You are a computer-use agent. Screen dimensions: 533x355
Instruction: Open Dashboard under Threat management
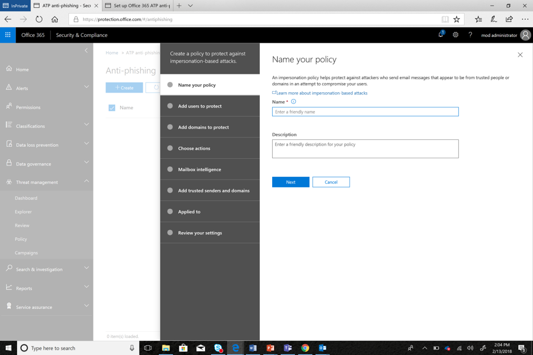coord(26,198)
